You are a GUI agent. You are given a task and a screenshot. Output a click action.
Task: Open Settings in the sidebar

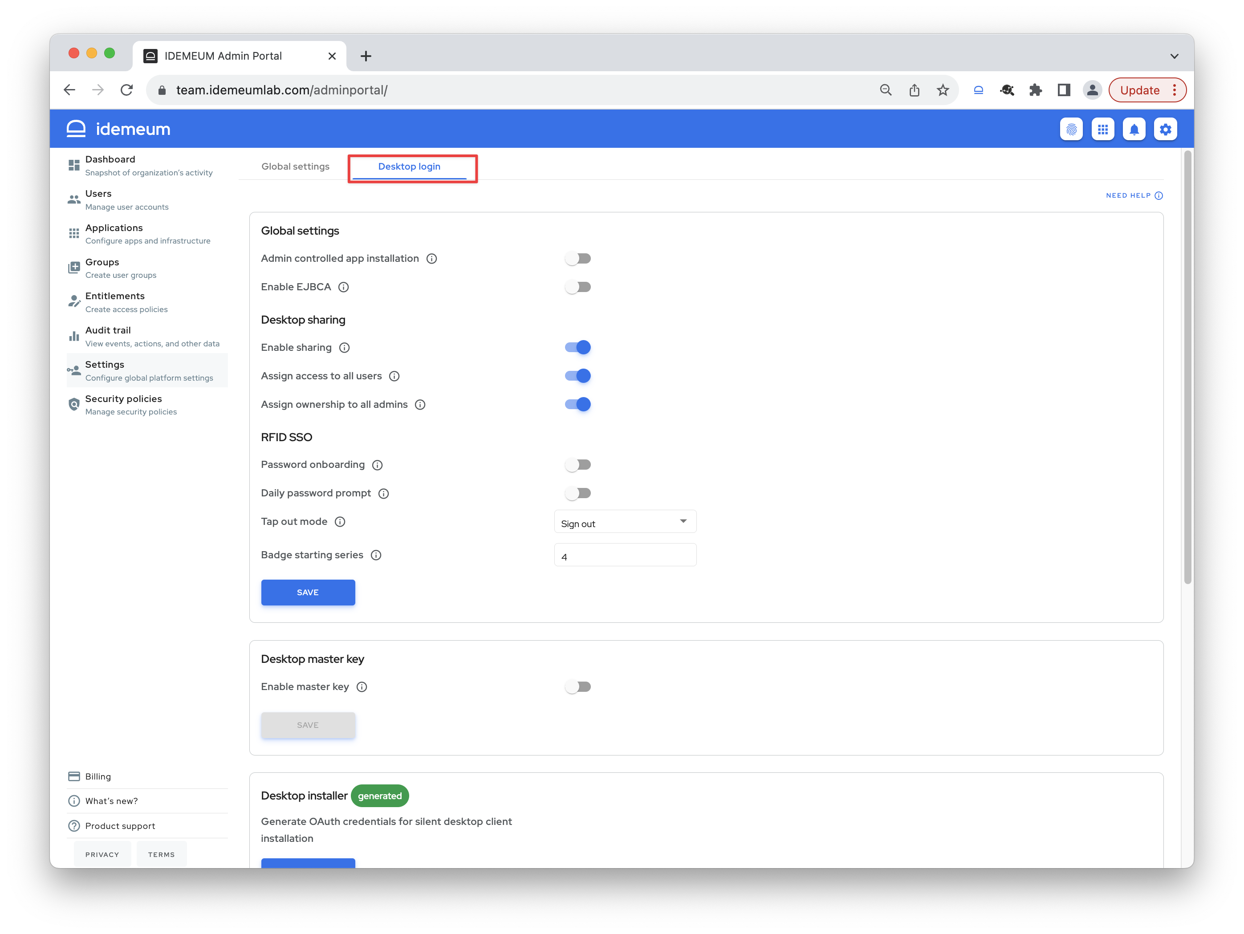(147, 370)
